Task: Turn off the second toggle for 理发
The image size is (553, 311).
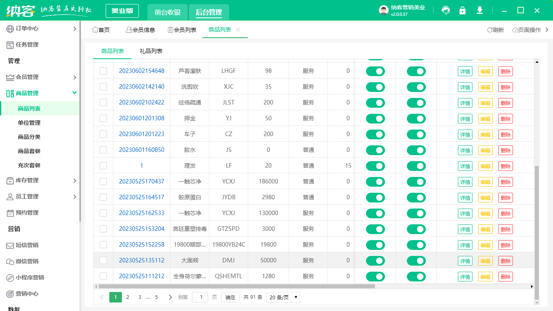Action: pyautogui.click(x=416, y=166)
